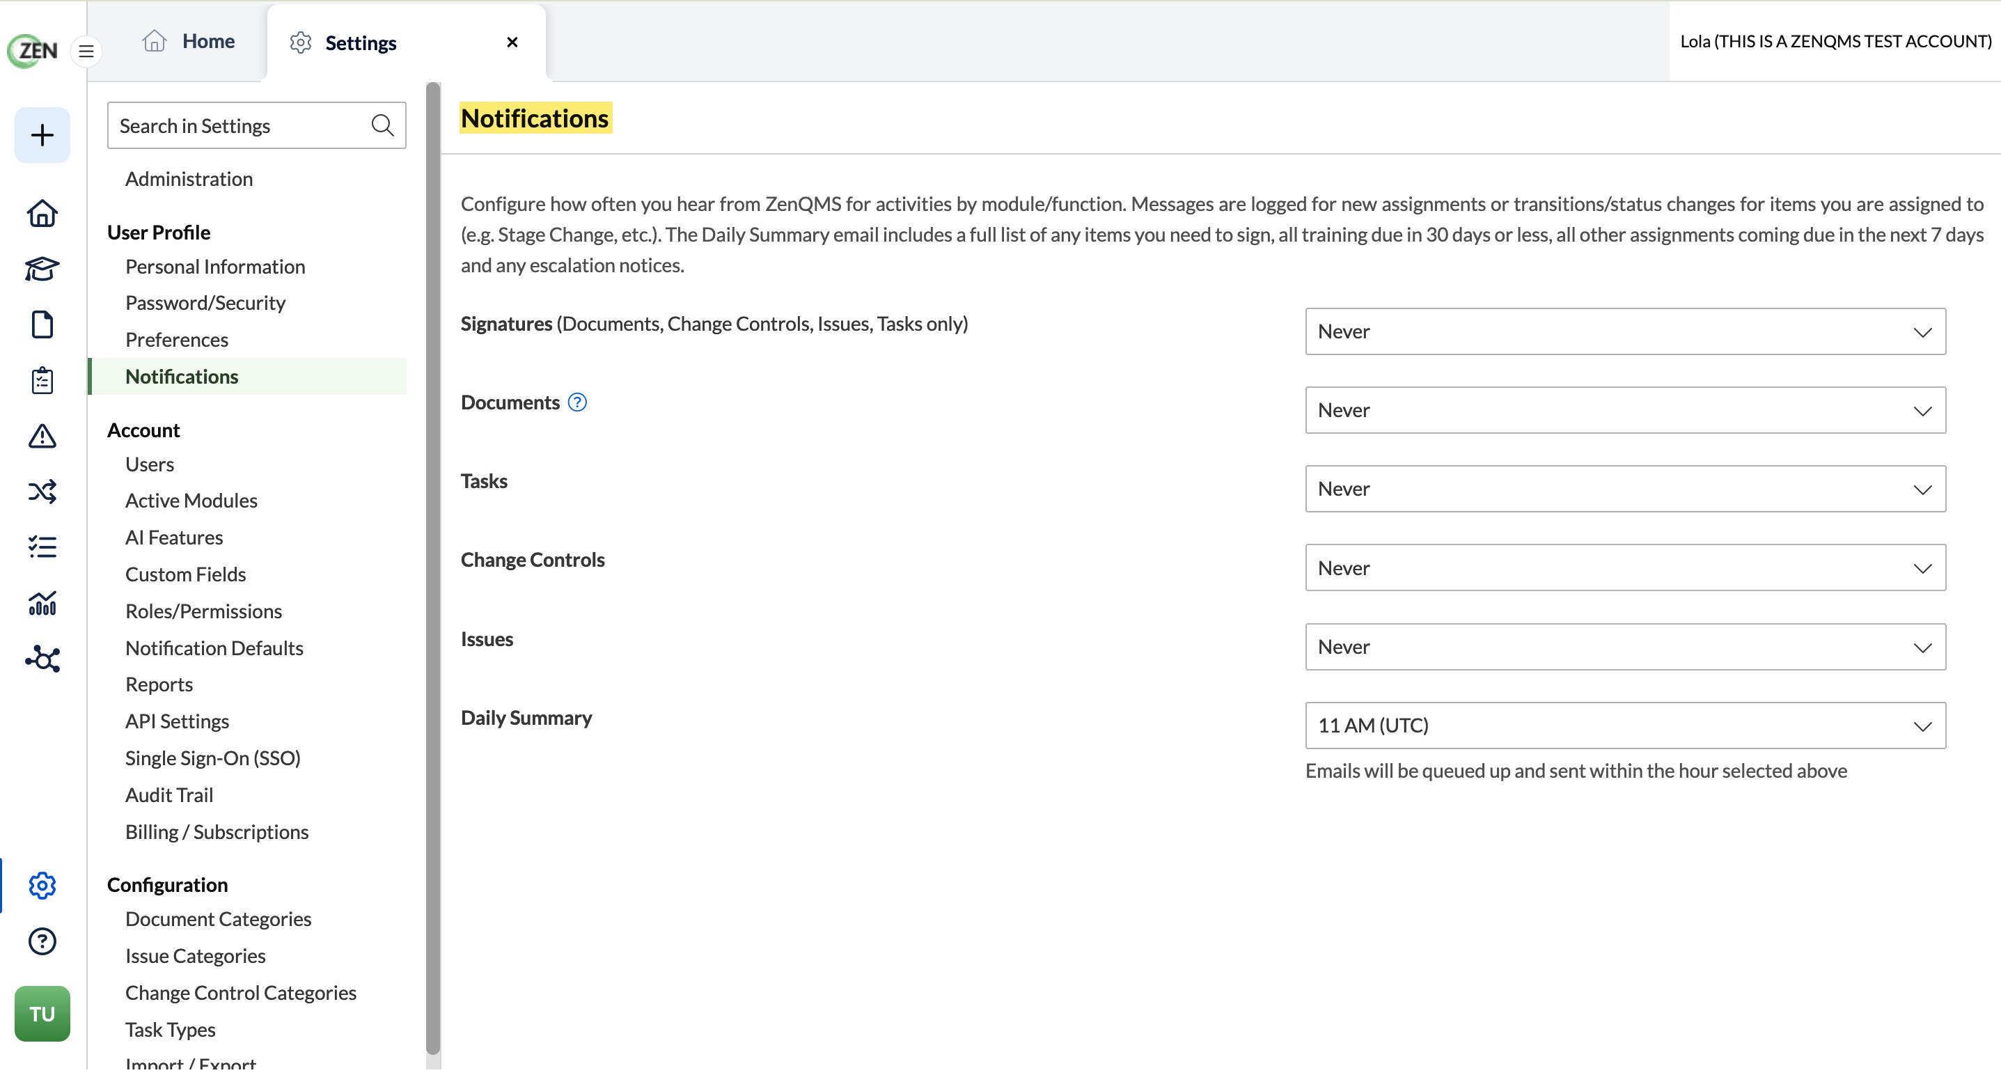Toggle the hamburger menu collapse button
The width and height of the screenshot is (2001, 1082).
click(x=86, y=52)
